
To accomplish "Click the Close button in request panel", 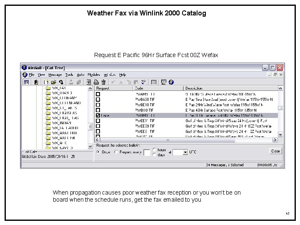I will (x=275, y=151).
